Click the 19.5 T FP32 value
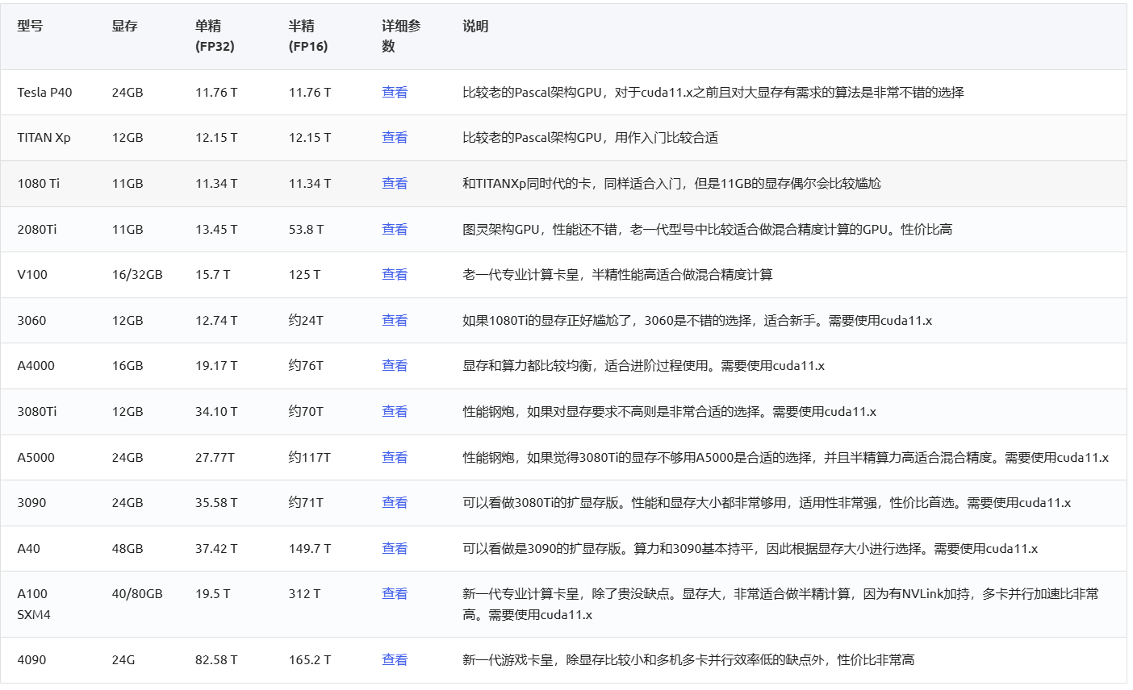The width and height of the screenshot is (1133, 690). click(x=213, y=594)
